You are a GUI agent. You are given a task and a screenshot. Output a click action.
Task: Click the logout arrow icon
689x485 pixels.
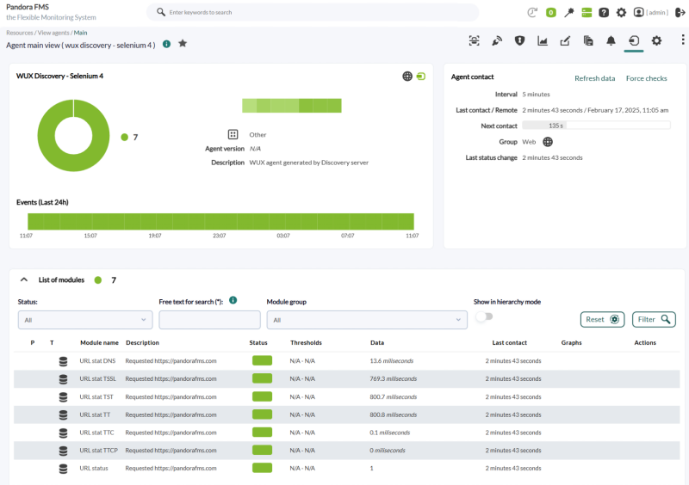680,12
